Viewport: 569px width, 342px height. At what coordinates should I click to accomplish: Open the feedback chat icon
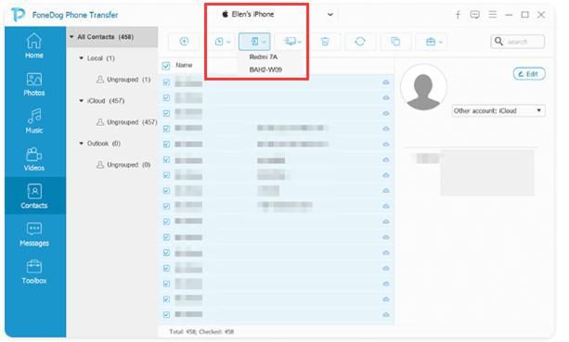(x=474, y=15)
